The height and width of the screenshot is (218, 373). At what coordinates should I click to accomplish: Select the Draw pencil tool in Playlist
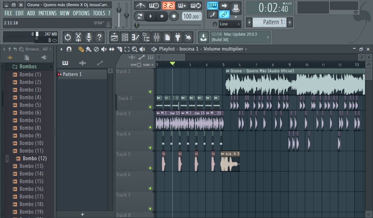(x=81, y=49)
